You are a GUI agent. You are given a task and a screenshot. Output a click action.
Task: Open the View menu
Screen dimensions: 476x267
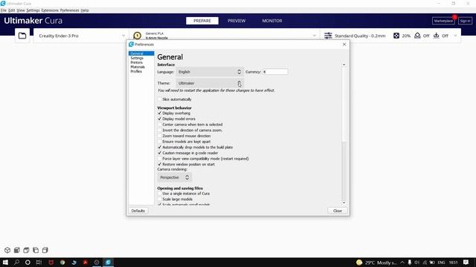coord(21,10)
